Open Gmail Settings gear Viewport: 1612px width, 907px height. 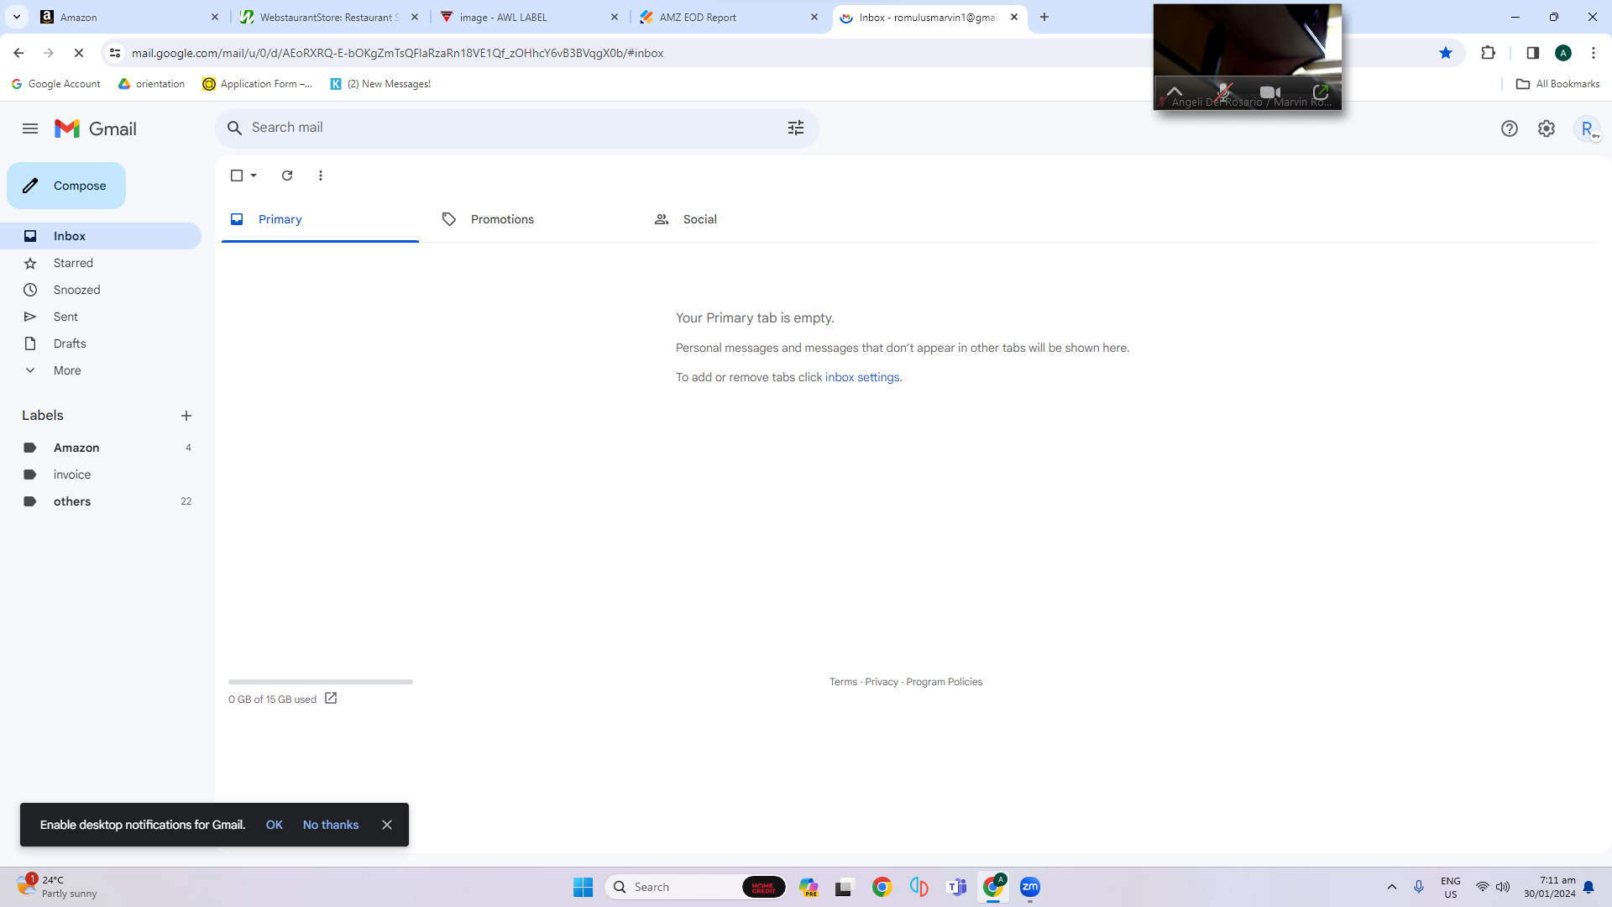tap(1547, 128)
